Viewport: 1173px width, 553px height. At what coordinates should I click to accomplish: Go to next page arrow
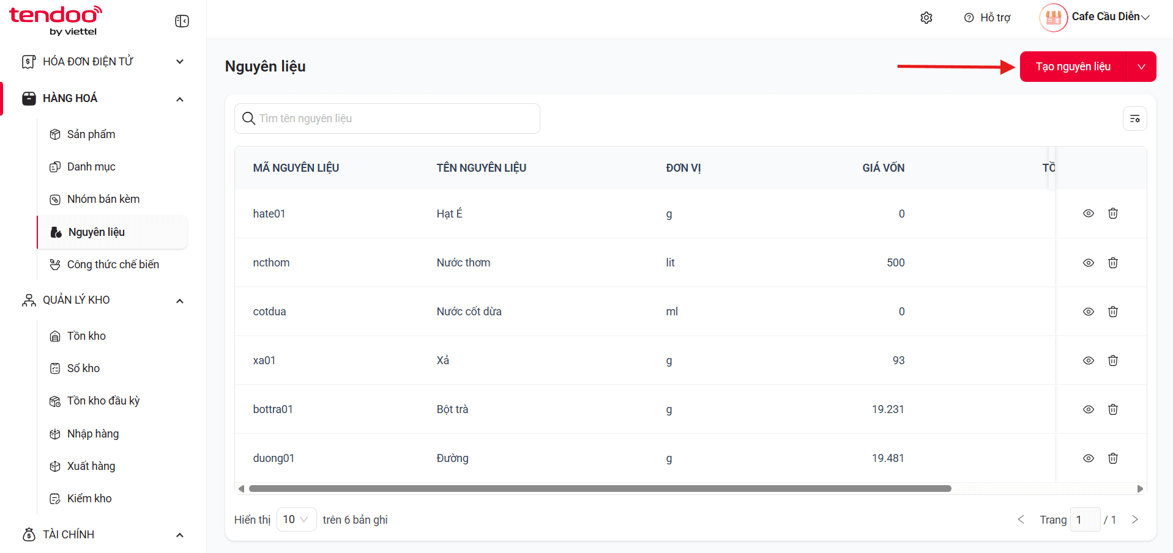(x=1135, y=519)
